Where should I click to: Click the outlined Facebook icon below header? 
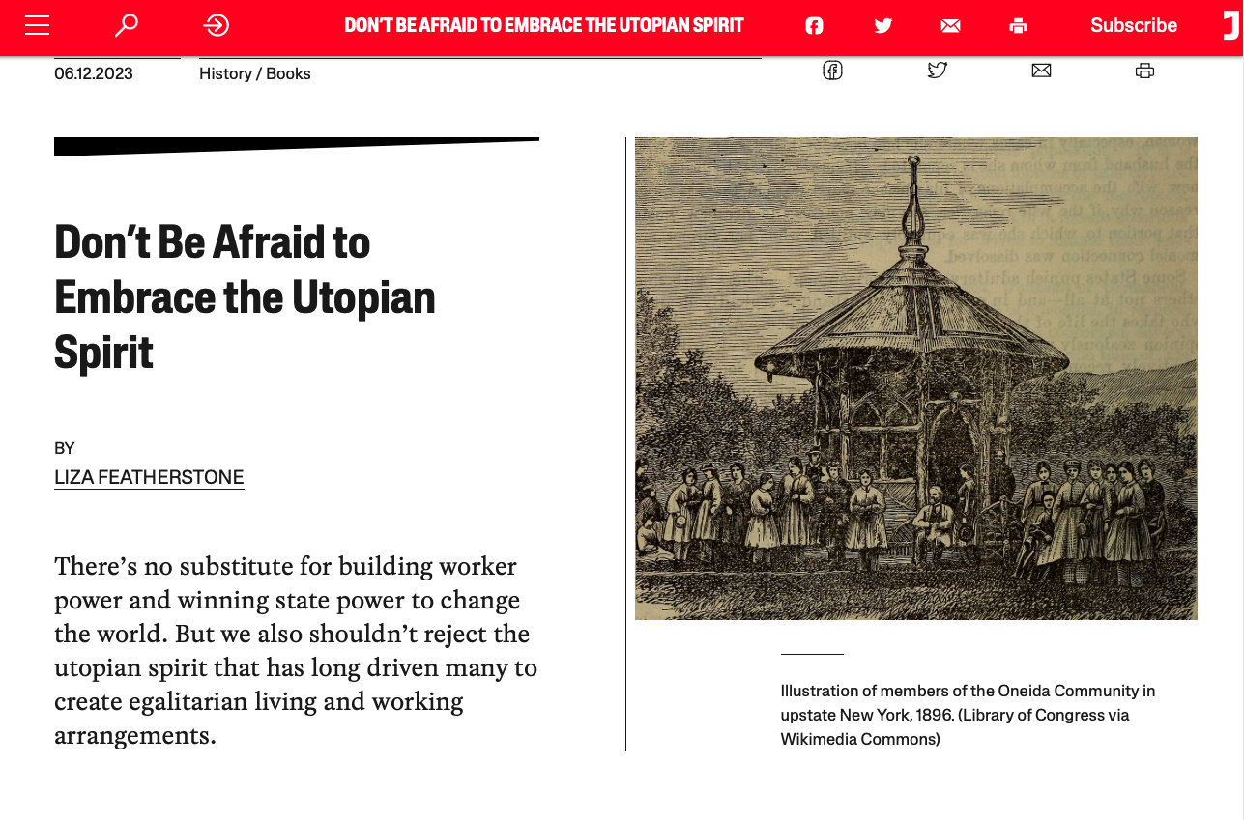pyautogui.click(x=832, y=70)
